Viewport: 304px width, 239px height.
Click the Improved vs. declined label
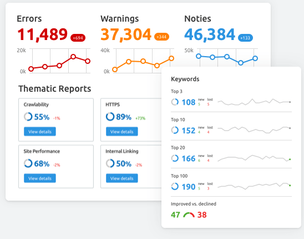coord(194,204)
